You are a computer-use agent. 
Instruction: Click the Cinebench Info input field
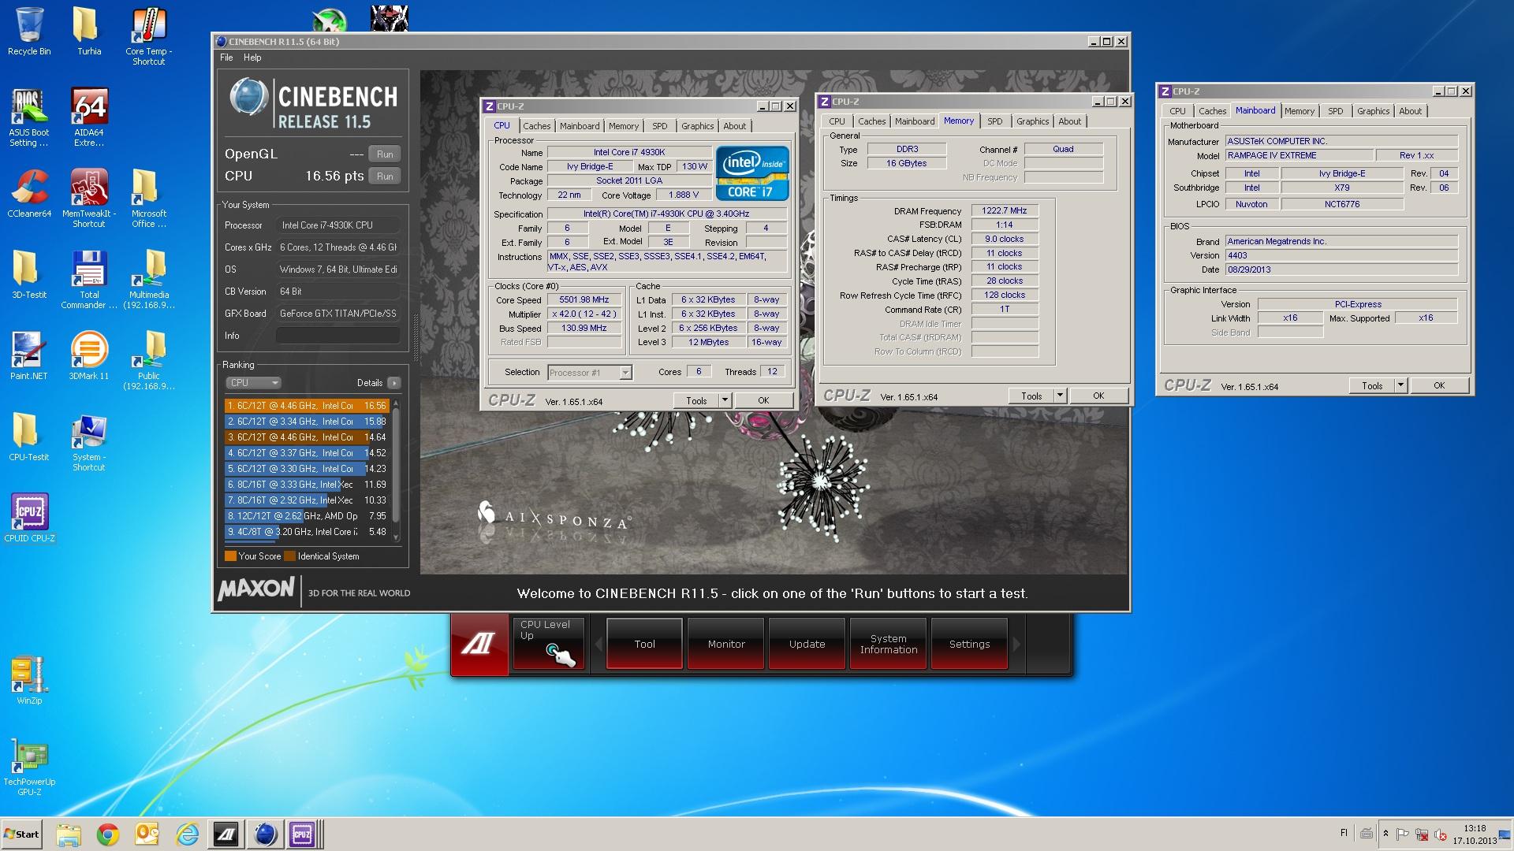pos(338,336)
